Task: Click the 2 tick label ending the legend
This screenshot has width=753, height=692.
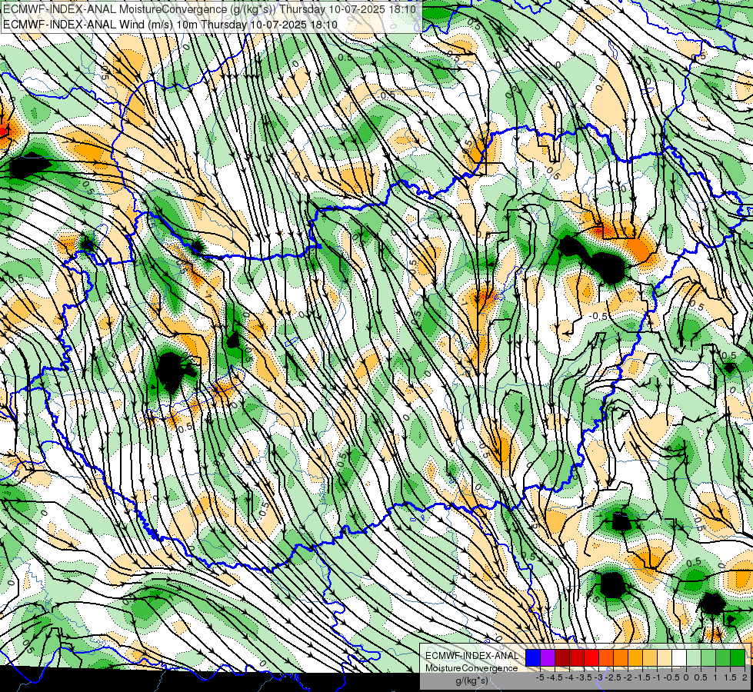Action: coord(745,677)
